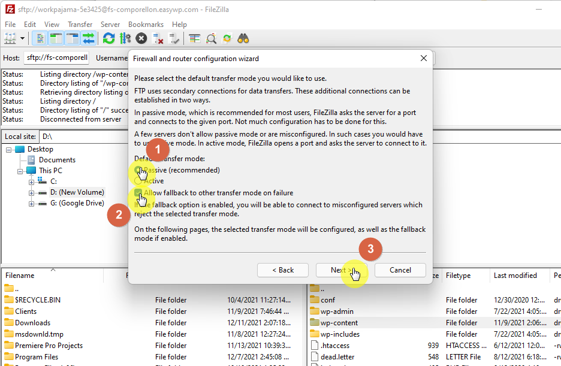The image size is (561, 366).
Task: Click the binoculars file search icon
Action: click(243, 38)
